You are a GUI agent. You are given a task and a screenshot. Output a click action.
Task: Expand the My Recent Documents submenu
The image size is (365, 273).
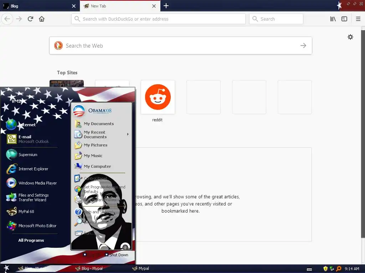click(102, 134)
